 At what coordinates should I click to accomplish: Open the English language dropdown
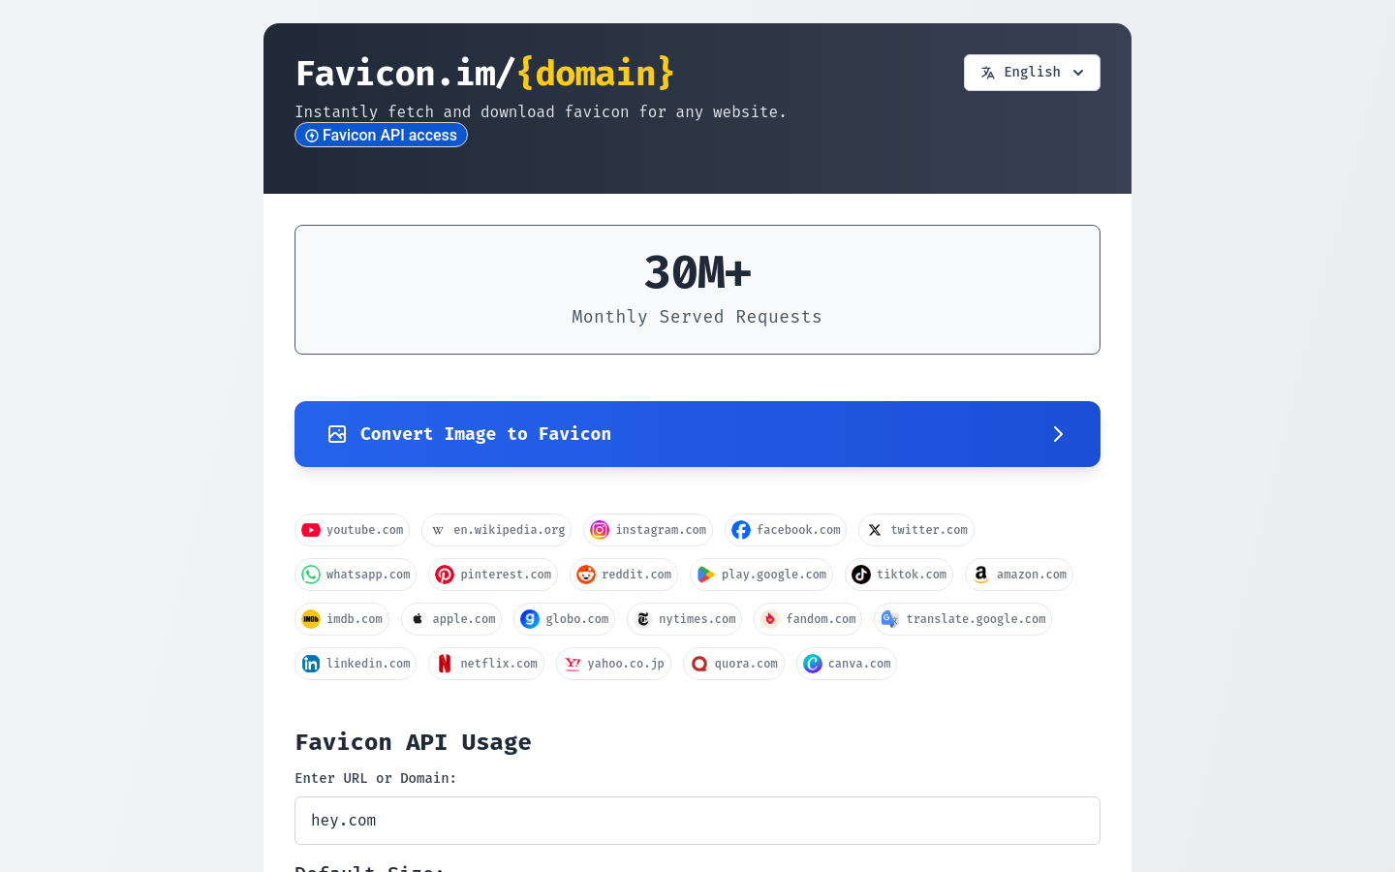1032,73
